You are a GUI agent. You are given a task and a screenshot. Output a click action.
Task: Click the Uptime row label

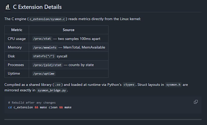click(x=14, y=73)
